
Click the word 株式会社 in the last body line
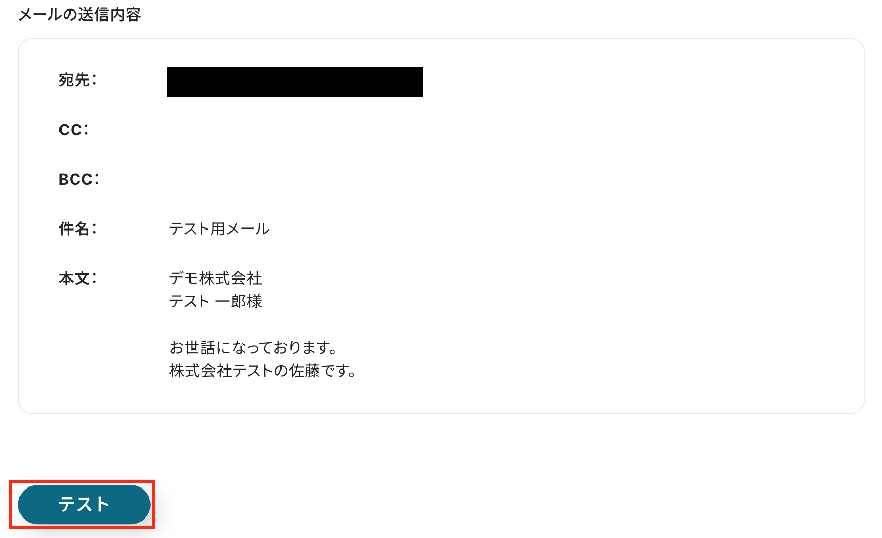pos(201,371)
